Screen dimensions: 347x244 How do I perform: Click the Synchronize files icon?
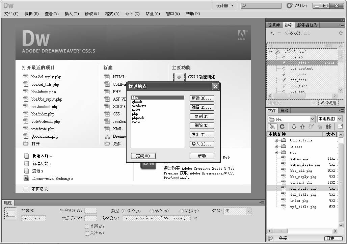pos(329,127)
